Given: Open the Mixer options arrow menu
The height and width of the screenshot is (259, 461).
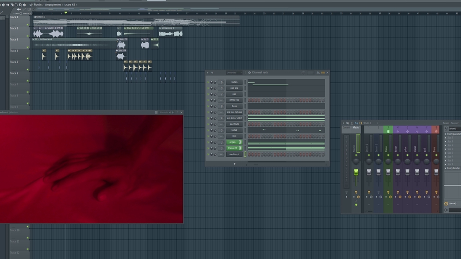Looking at the screenshot, I should (x=343, y=123).
